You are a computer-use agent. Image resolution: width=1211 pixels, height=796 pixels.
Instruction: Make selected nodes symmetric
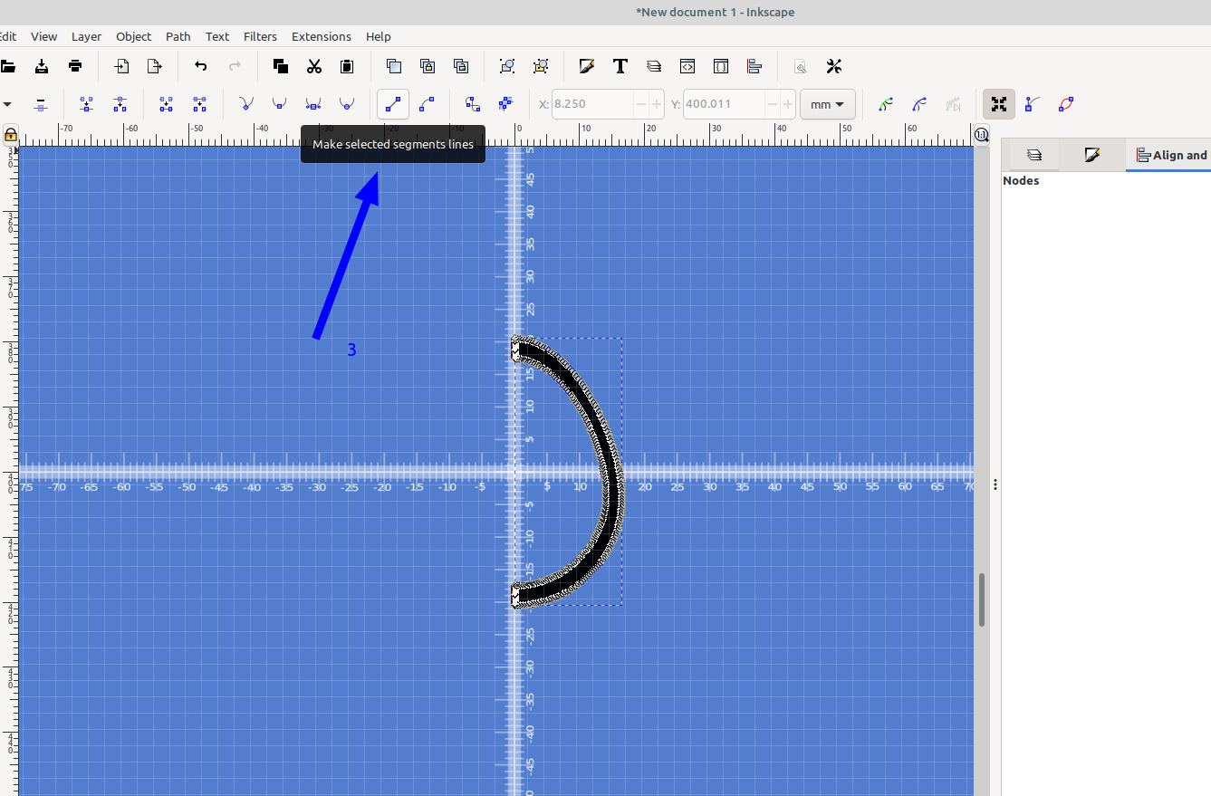(313, 104)
